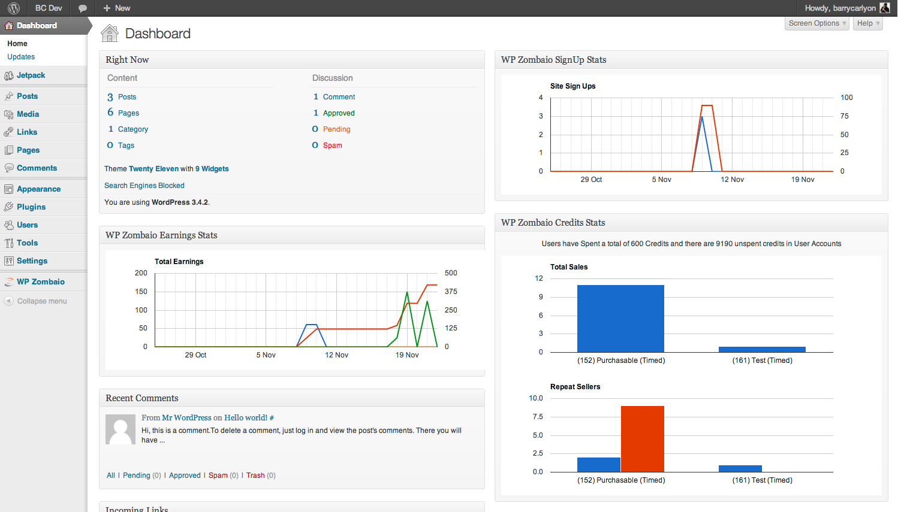Click the Links chain icon
The width and height of the screenshot is (898, 512).
[9, 132]
